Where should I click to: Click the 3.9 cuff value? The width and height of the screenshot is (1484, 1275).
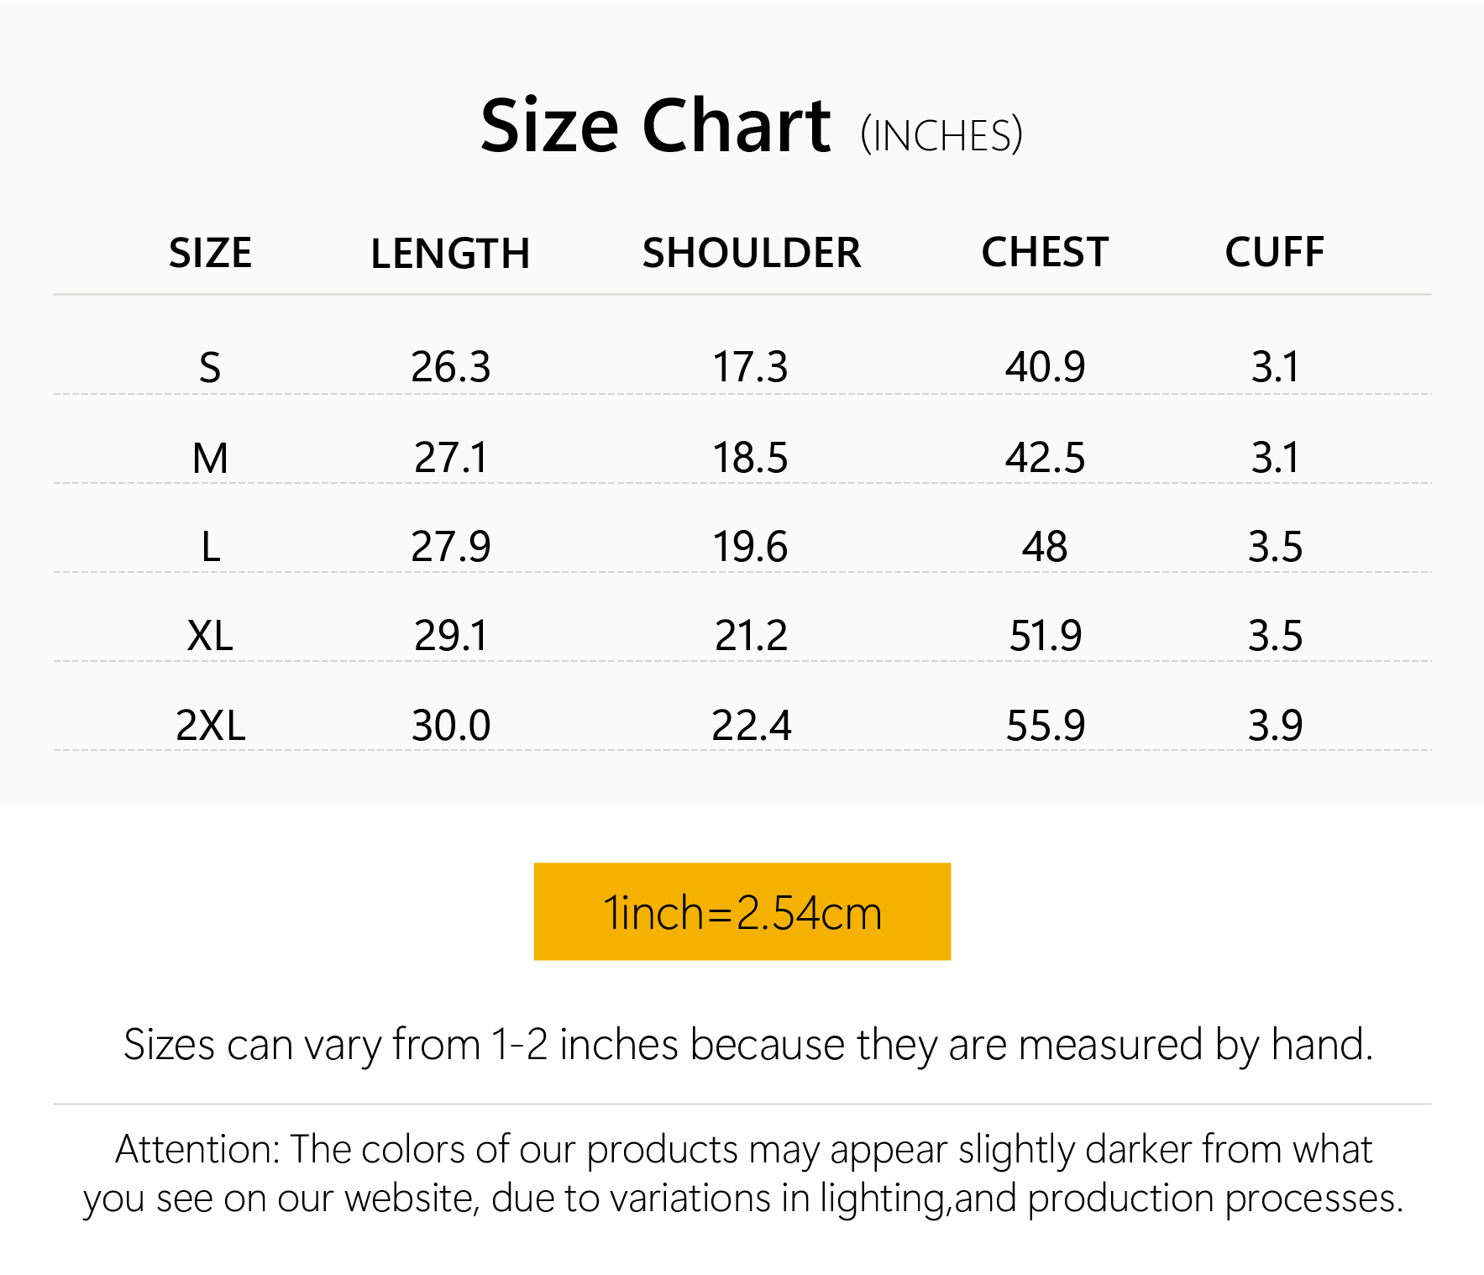[1275, 726]
